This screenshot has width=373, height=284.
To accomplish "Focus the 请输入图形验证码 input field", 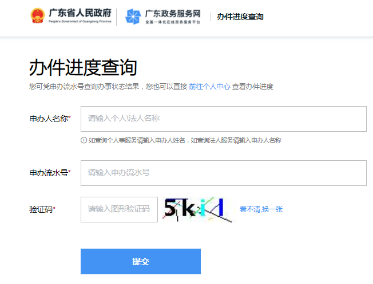I will click(119, 209).
